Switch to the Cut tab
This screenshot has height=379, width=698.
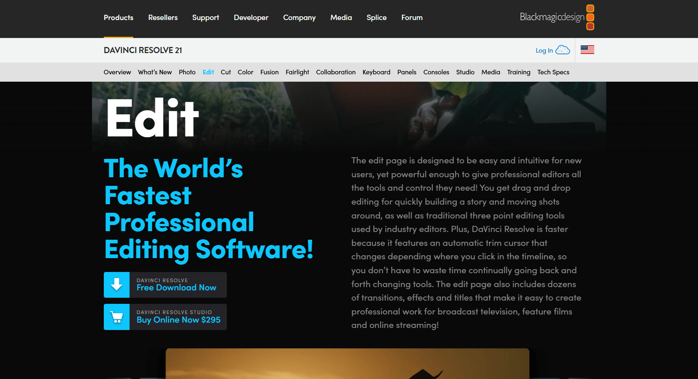pyautogui.click(x=226, y=72)
